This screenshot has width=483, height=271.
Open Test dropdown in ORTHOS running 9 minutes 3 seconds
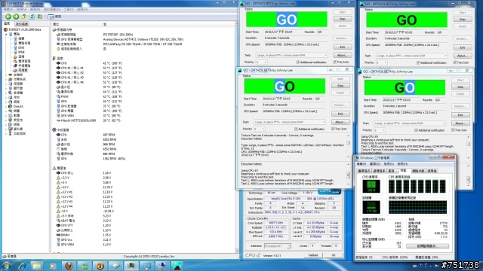tap(289, 122)
